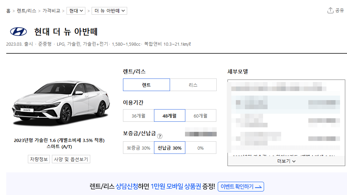Open the 가격비교 breadcrumb link
Image resolution: width=347 pixels, height=195 pixels.
coord(51,10)
